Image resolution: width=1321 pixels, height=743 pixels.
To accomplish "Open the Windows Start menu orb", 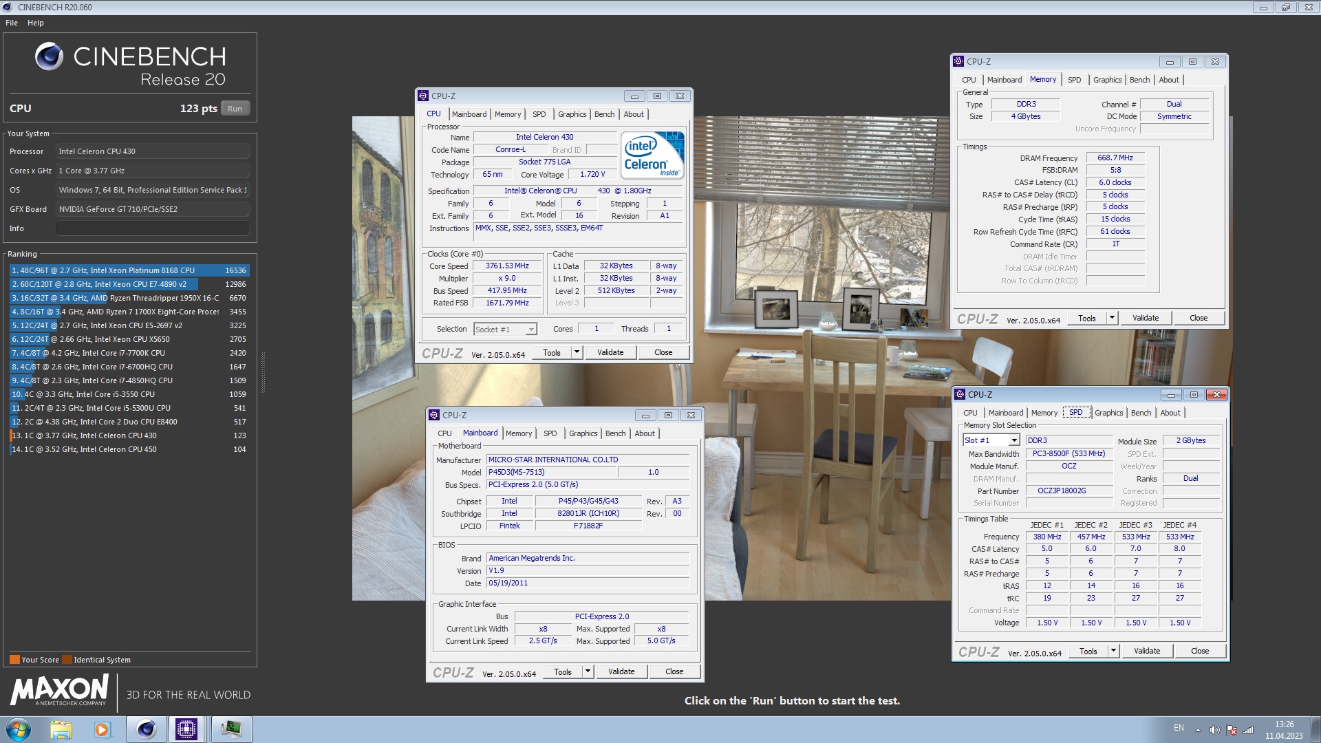I will point(19,729).
